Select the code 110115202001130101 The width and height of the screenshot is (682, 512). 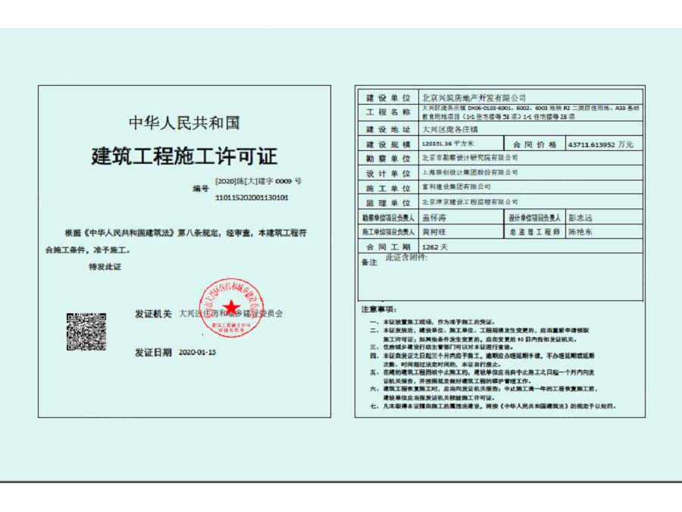point(252,198)
